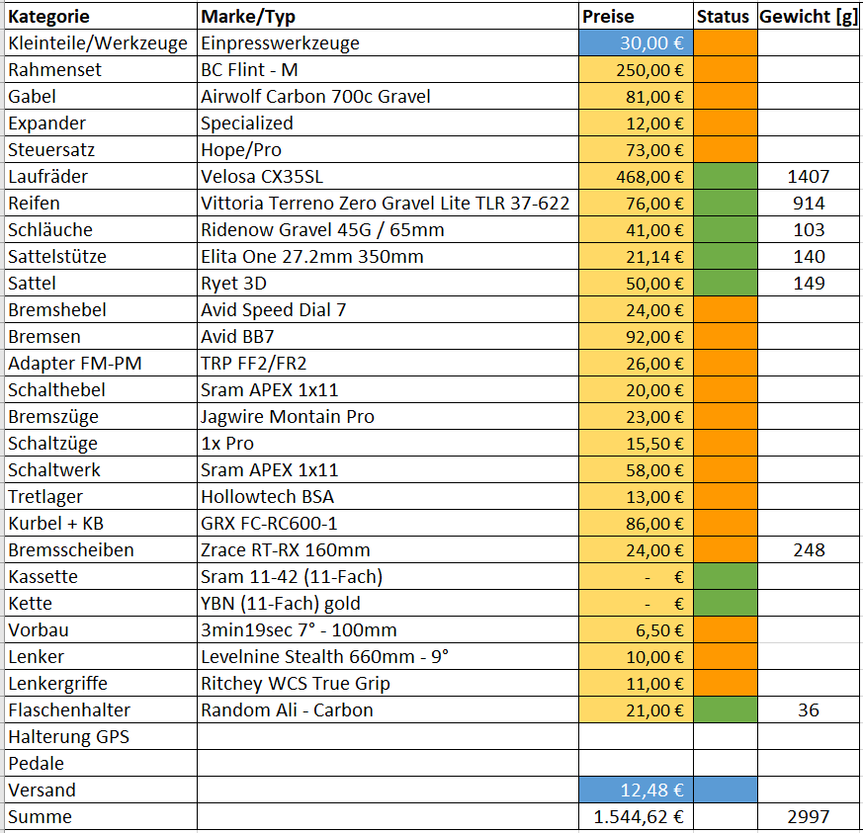The height and width of the screenshot is (833, 863).
Task: Select 'Sram 11-42 (11-Fach)' cassette cell
Action: pos(388,577)
